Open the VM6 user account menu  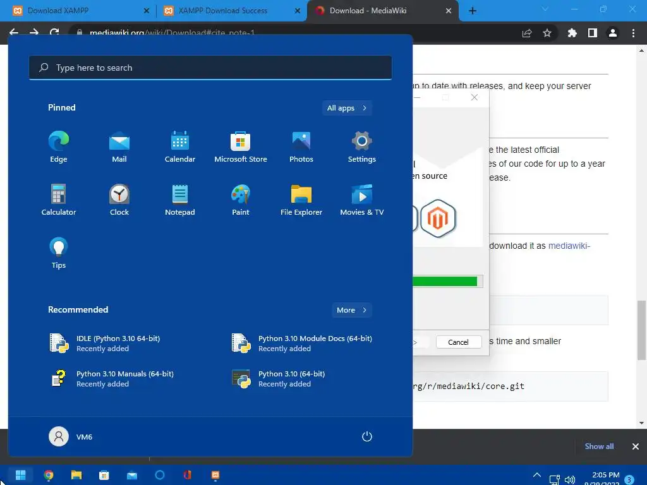point(71,436)
